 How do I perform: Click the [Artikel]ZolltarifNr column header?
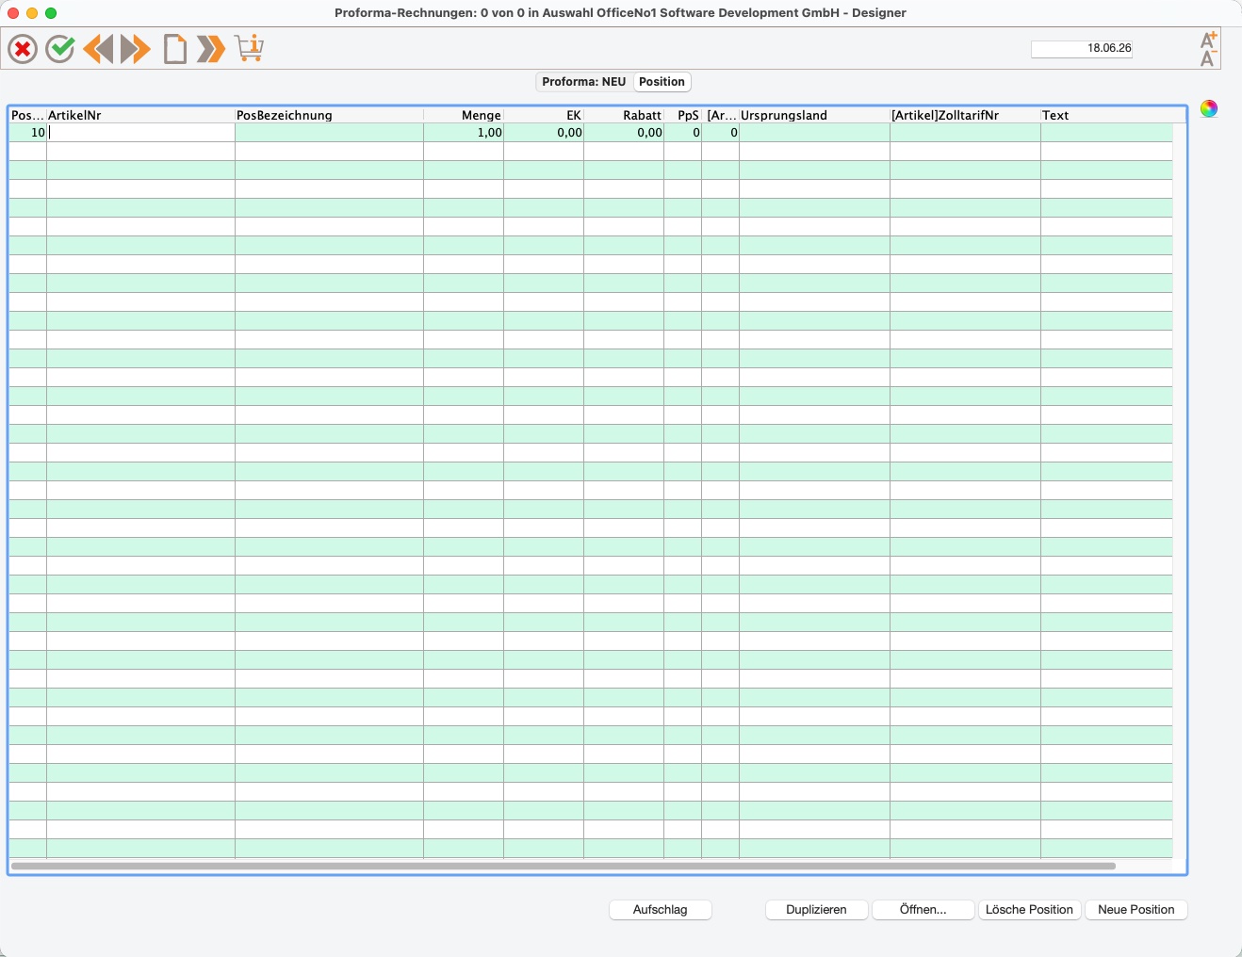(x=965, y=115)
